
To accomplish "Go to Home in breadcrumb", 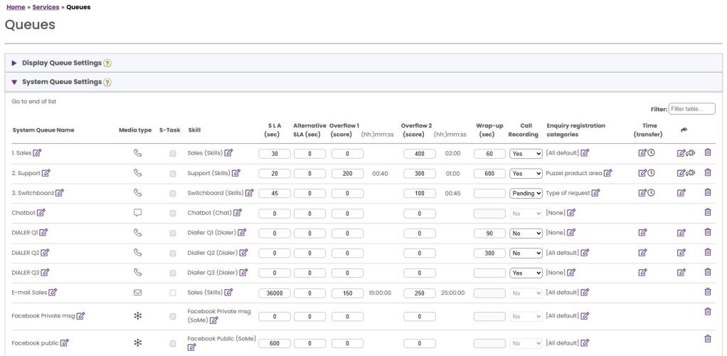I will 14,7.
